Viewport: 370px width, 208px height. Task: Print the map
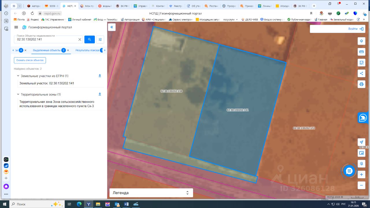[x=361, y=84]
